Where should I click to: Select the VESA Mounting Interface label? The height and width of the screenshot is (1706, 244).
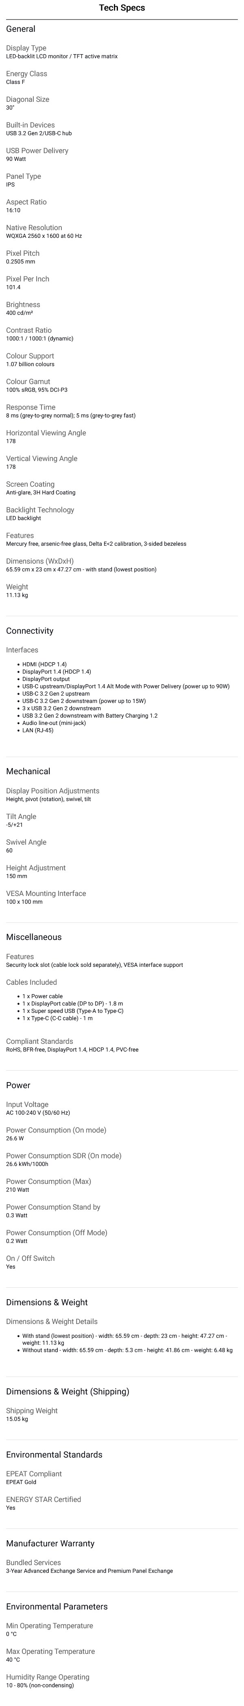click(x=46, y=894)
